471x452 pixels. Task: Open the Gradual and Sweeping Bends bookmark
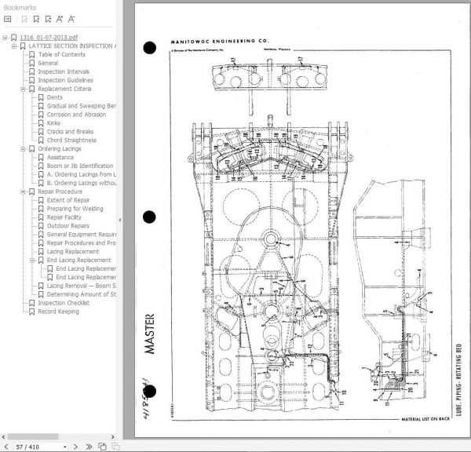82,106
